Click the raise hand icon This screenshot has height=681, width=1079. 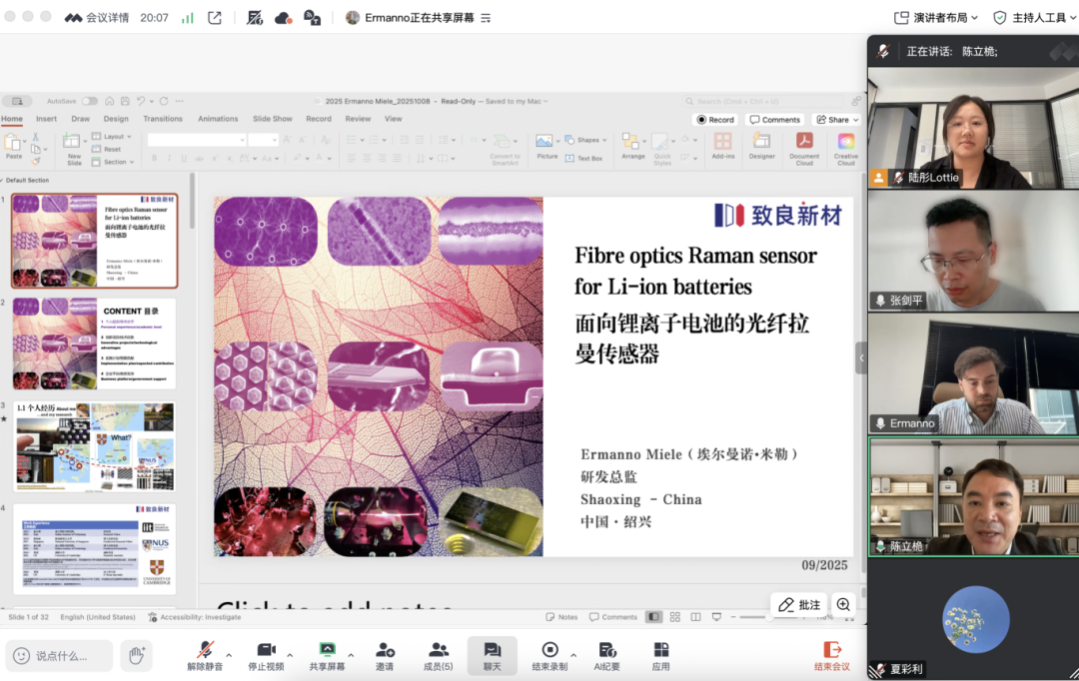(136, 655)
